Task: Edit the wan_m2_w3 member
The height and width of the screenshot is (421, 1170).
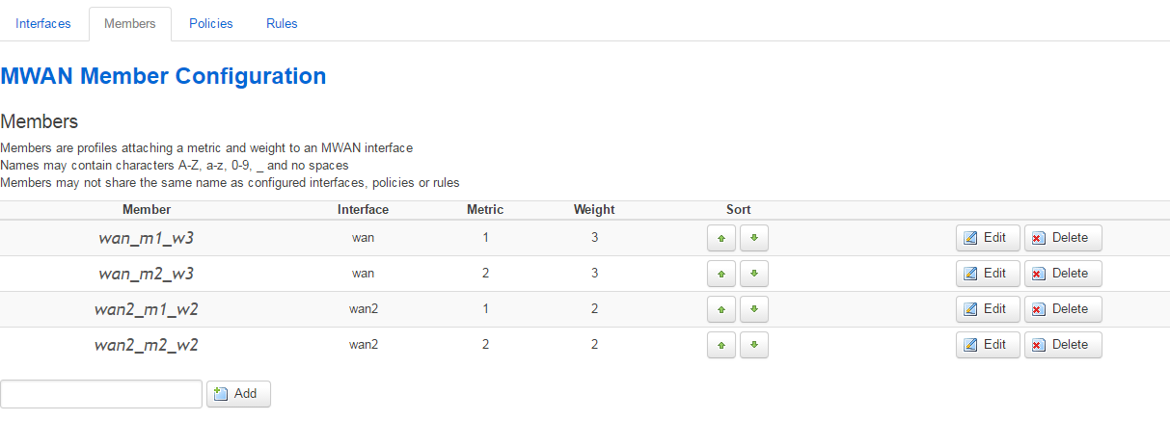Action: 988,274
